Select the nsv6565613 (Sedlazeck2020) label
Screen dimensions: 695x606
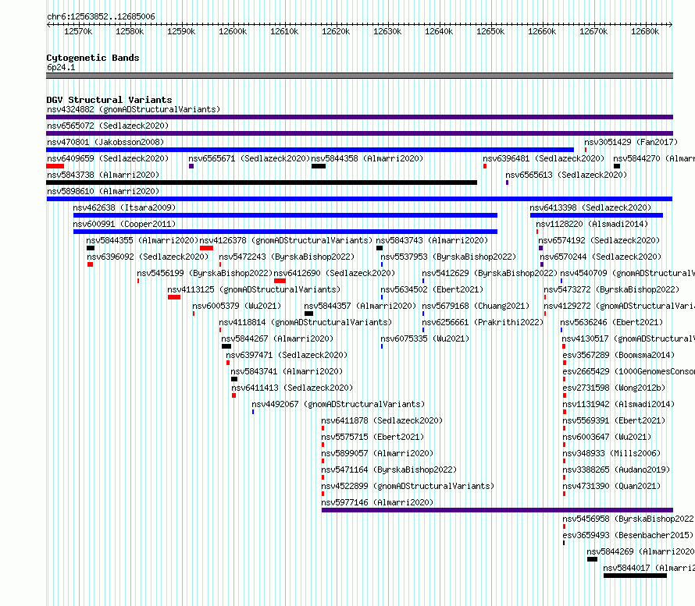coord(566,175)
